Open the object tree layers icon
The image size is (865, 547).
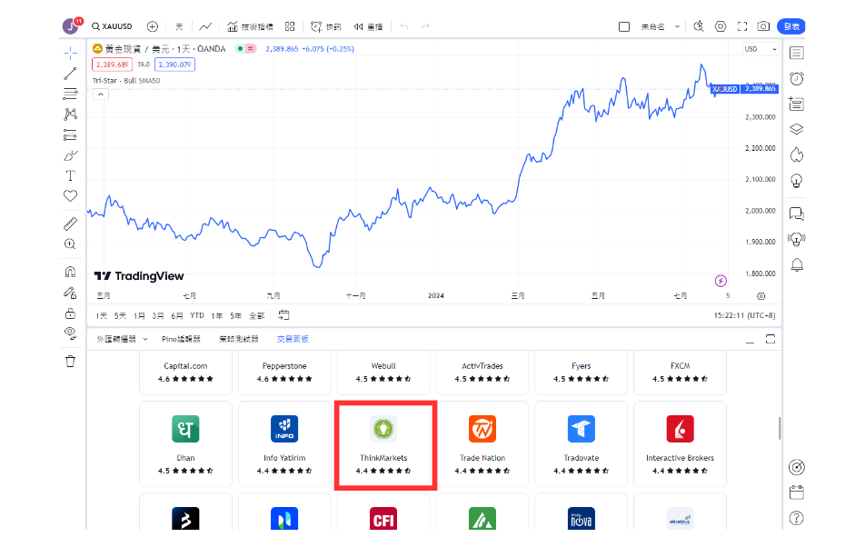796,130
